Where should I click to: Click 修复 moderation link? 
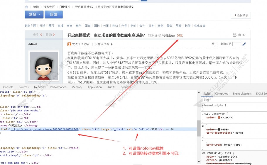tap(160, 26)
